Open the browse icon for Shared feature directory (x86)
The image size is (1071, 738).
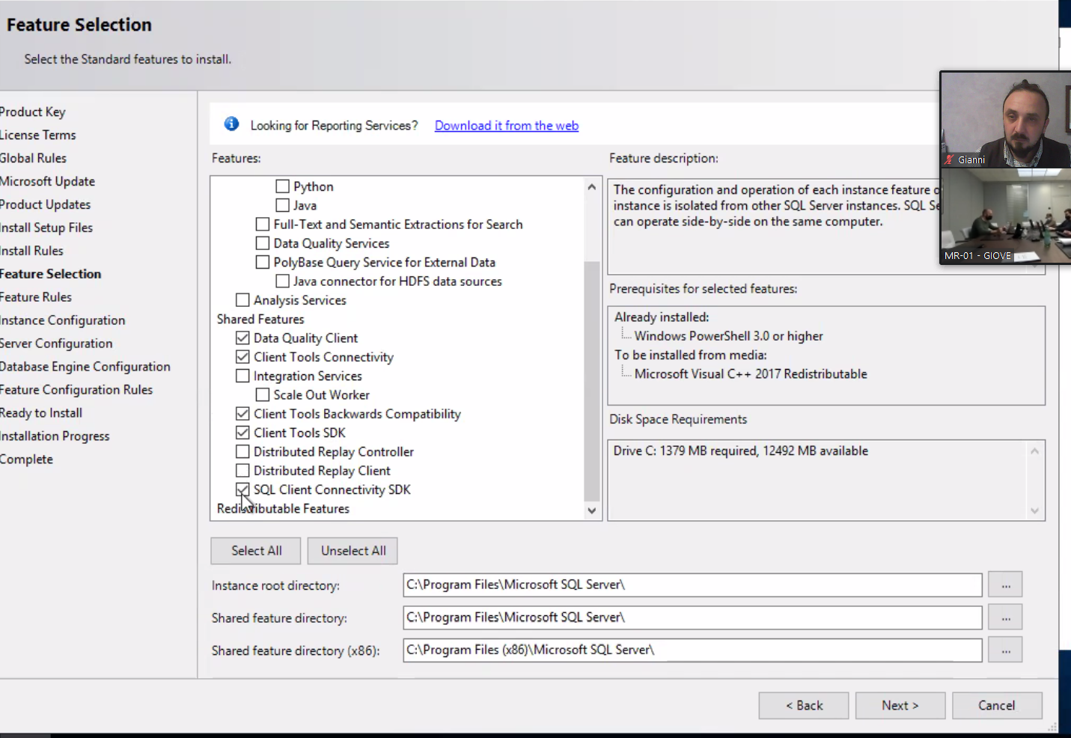pos(1005,650)
